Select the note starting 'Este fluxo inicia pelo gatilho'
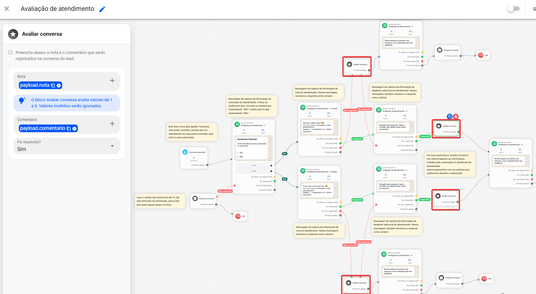Image resolution: width=536 pixels, height=294 pixels. click(192, 132)
